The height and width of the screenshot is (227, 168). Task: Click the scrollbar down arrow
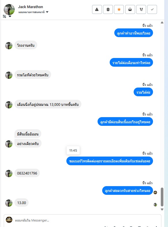tap(162, 209)
